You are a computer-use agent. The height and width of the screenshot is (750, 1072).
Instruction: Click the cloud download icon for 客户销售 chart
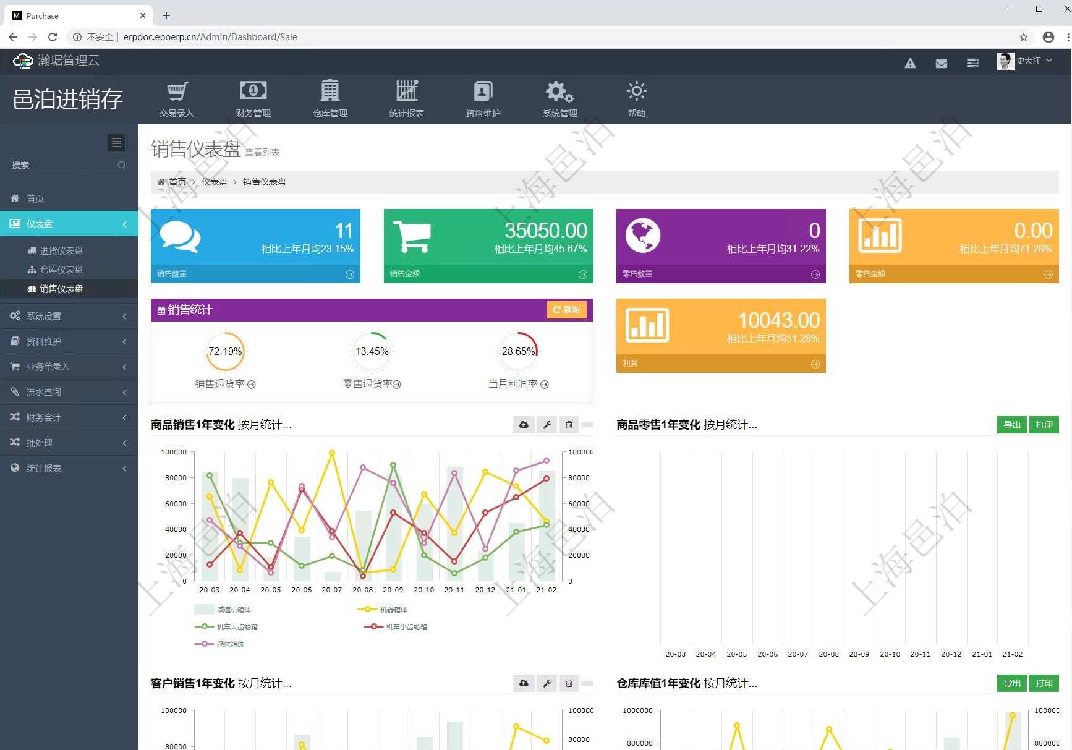[x=524, y=683]
